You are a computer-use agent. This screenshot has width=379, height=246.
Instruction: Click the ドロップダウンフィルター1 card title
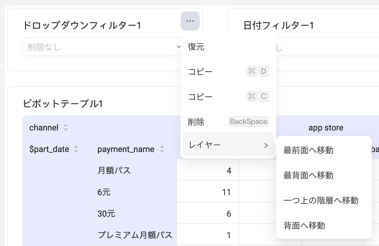(82, 25)
